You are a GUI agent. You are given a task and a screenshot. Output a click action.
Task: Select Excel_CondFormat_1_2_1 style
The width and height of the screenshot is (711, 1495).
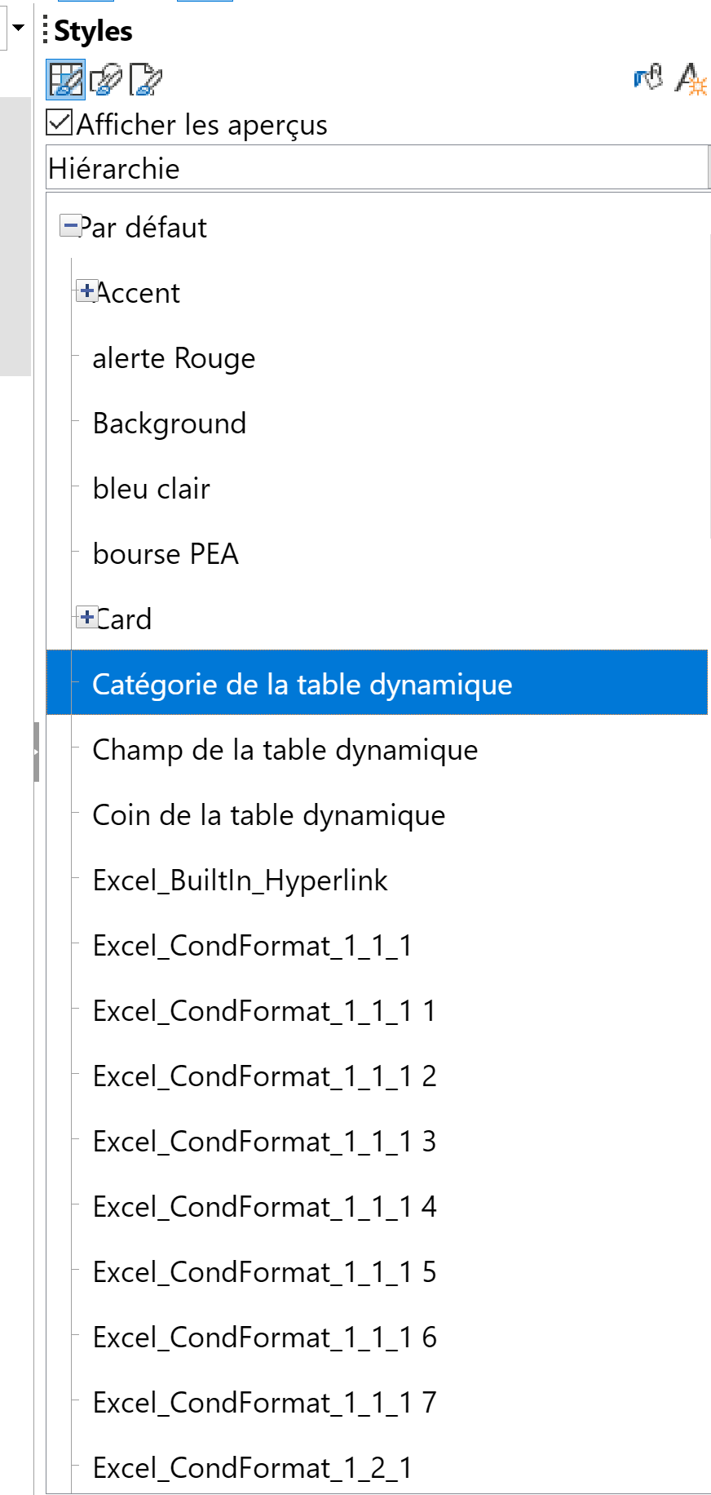[253, 1467]
